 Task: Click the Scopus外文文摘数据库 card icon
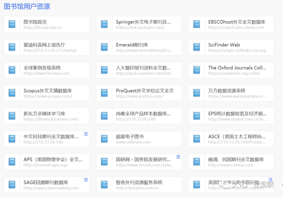coord(12,93)
